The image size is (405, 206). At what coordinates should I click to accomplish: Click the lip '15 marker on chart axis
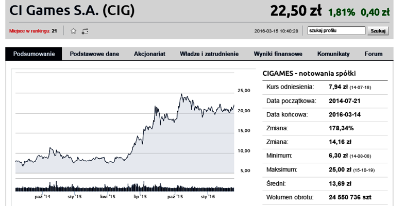click(140, 197)
